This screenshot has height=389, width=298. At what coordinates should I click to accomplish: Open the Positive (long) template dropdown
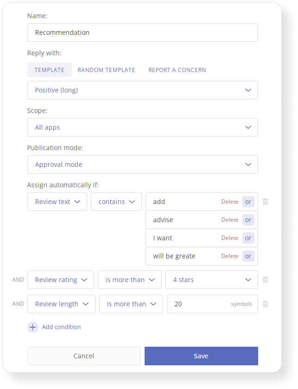tap(143, 90)
